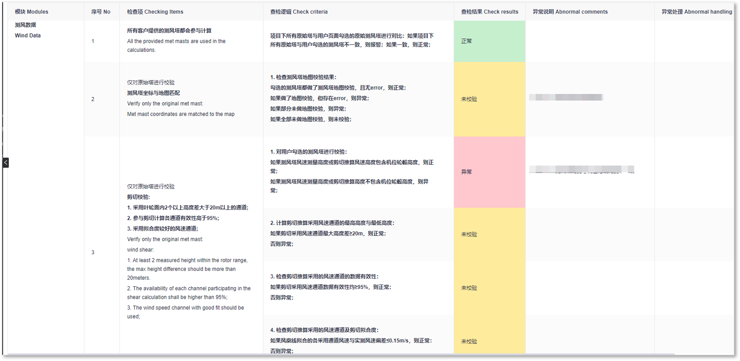Click the '剪切校验:' heading text
740x361 pixels.
[x=138, y=197]
